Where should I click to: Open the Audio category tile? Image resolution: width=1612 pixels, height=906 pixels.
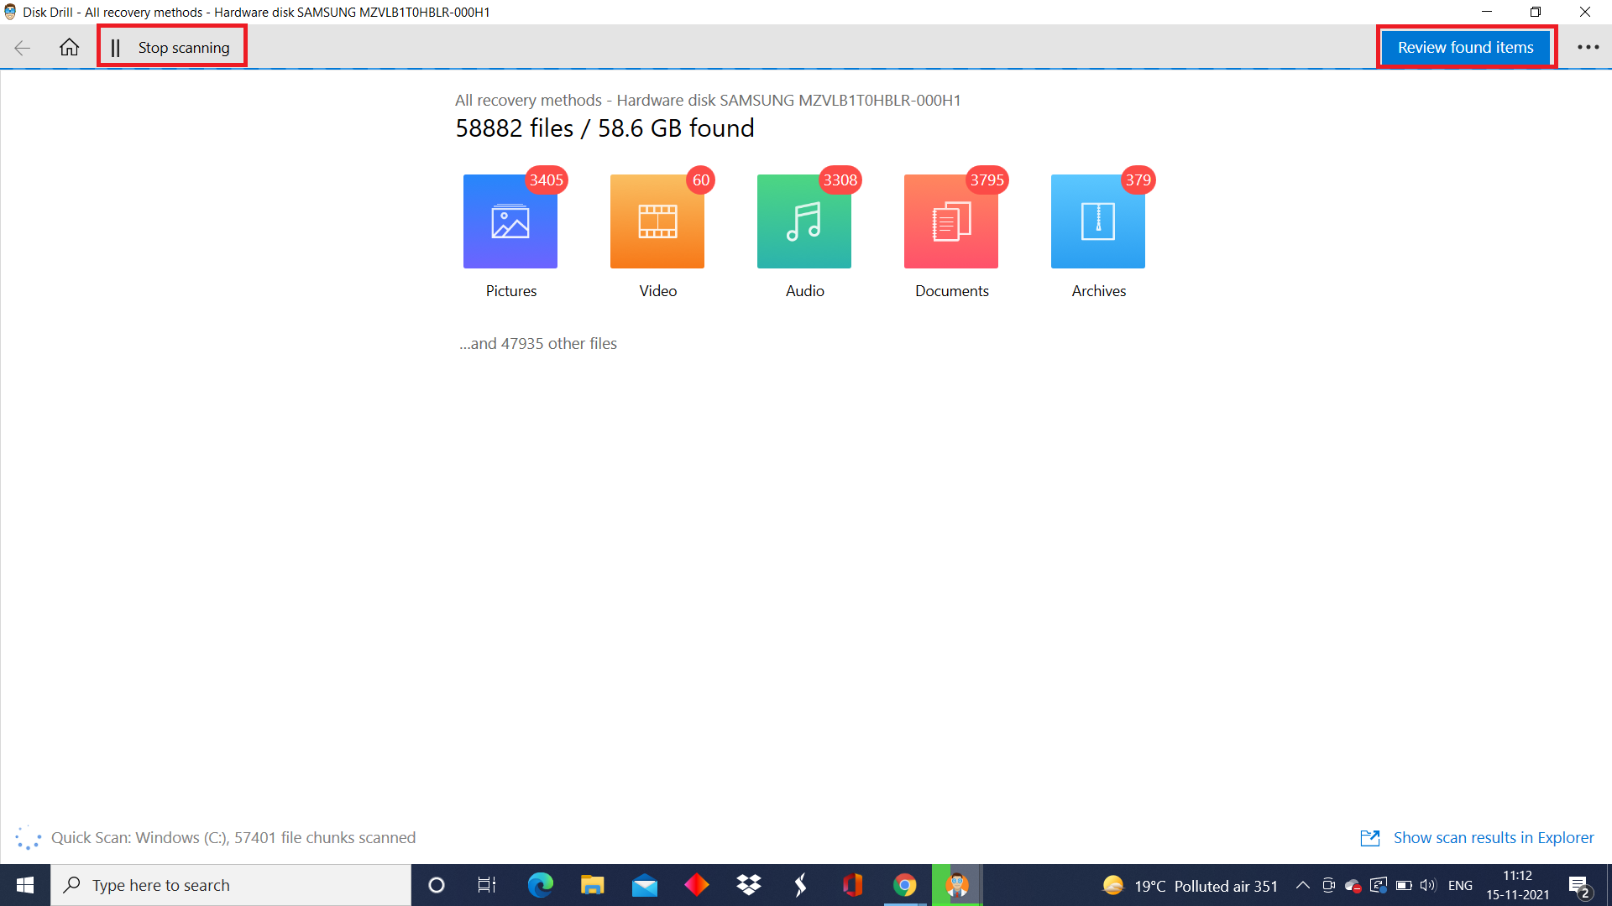pos(803,221)
